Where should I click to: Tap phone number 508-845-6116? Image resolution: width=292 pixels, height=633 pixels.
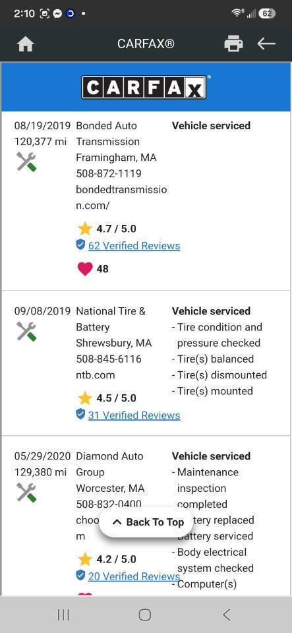point(109,359)
